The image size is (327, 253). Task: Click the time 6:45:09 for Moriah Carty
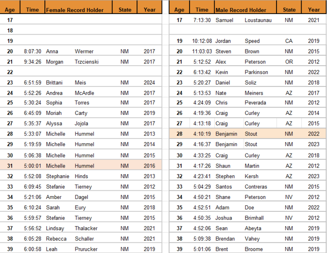[x=32, y=113]
